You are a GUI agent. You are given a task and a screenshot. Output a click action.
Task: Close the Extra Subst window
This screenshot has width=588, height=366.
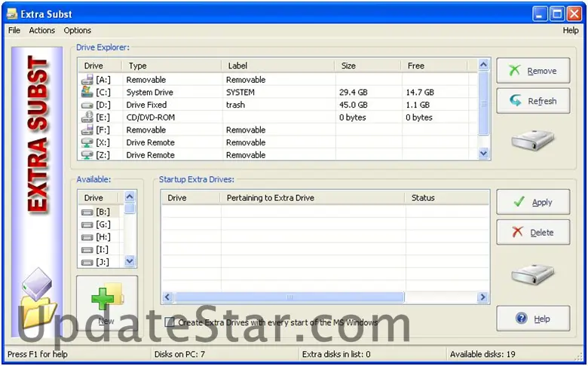[x=574, y=14]
